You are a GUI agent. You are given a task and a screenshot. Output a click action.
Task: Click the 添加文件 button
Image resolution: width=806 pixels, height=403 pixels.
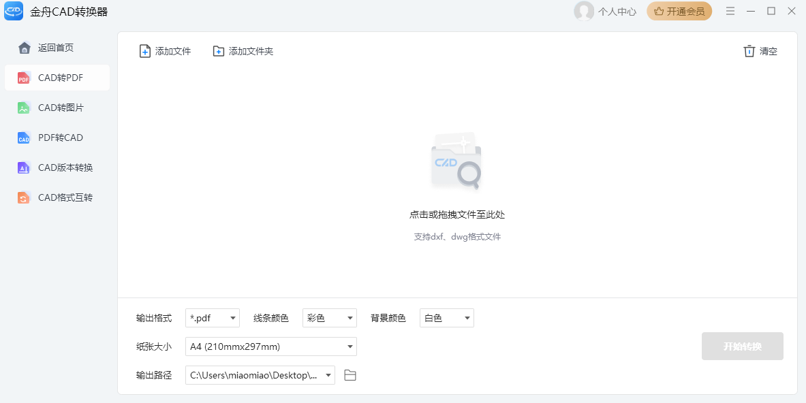[165, 51]
